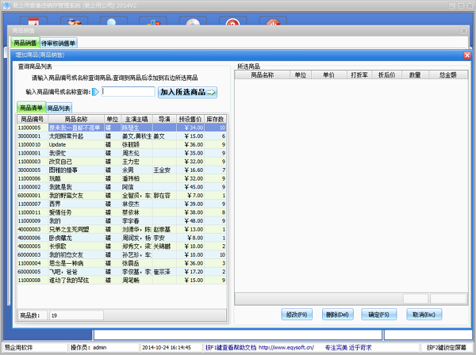Select the row for 思念是一种病
The image size is (476, 355).
[x=121, y=263]
